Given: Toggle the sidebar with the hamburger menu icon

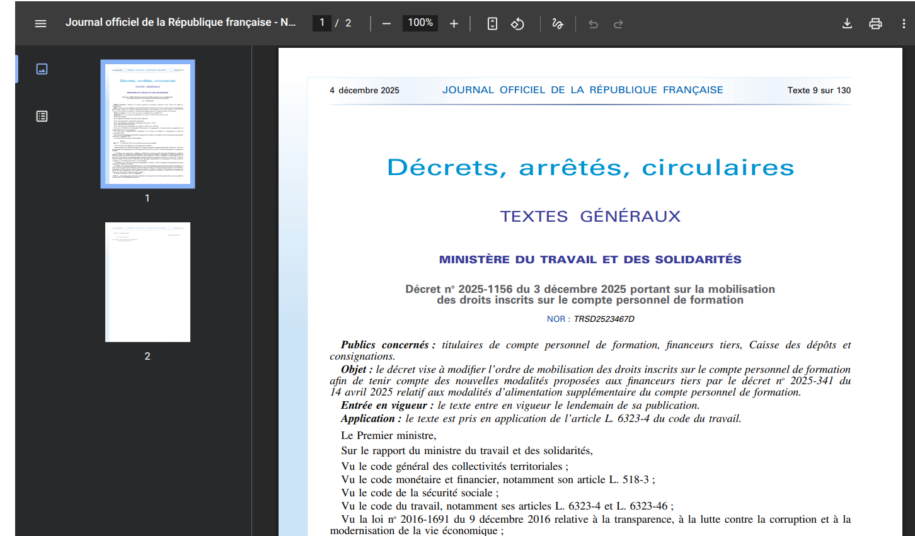Looking at the screenshot, I should [40, 23].
